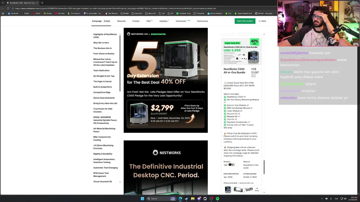
Task: Open the Kotaku bookmark
Action: pos(48,13)
